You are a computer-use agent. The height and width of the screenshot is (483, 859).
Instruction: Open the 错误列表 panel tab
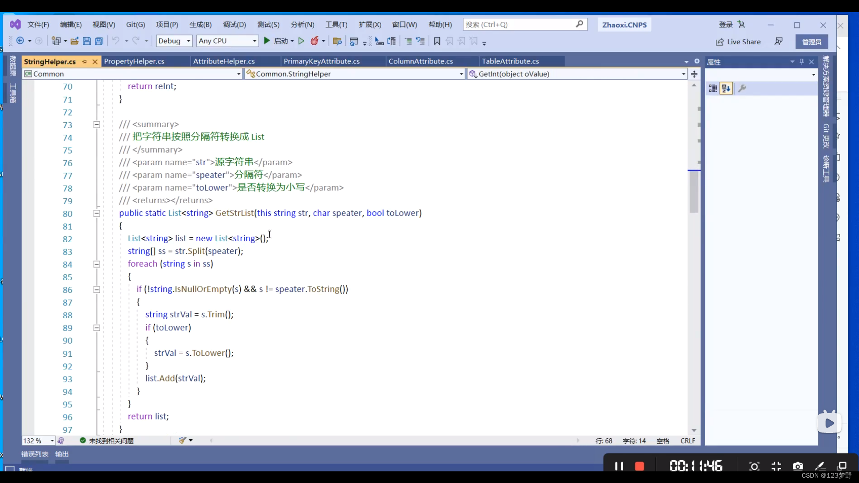[x=35, y=454]
